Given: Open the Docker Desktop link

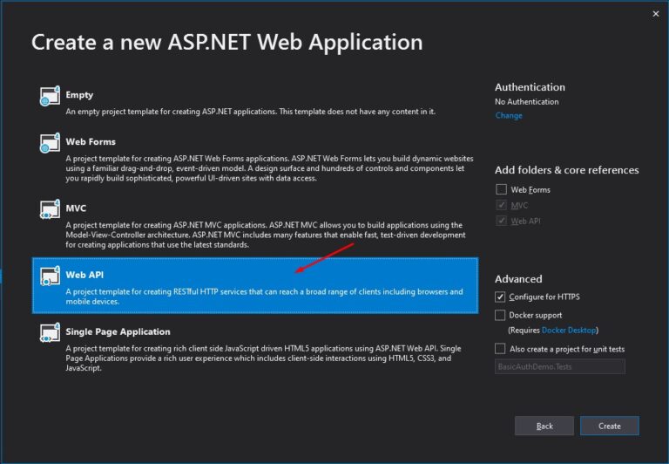Looking at the screenshot, I should 569,331.
